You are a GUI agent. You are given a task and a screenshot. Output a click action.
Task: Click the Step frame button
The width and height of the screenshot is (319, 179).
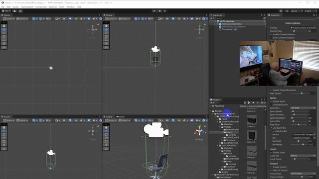tap(165, 11)
